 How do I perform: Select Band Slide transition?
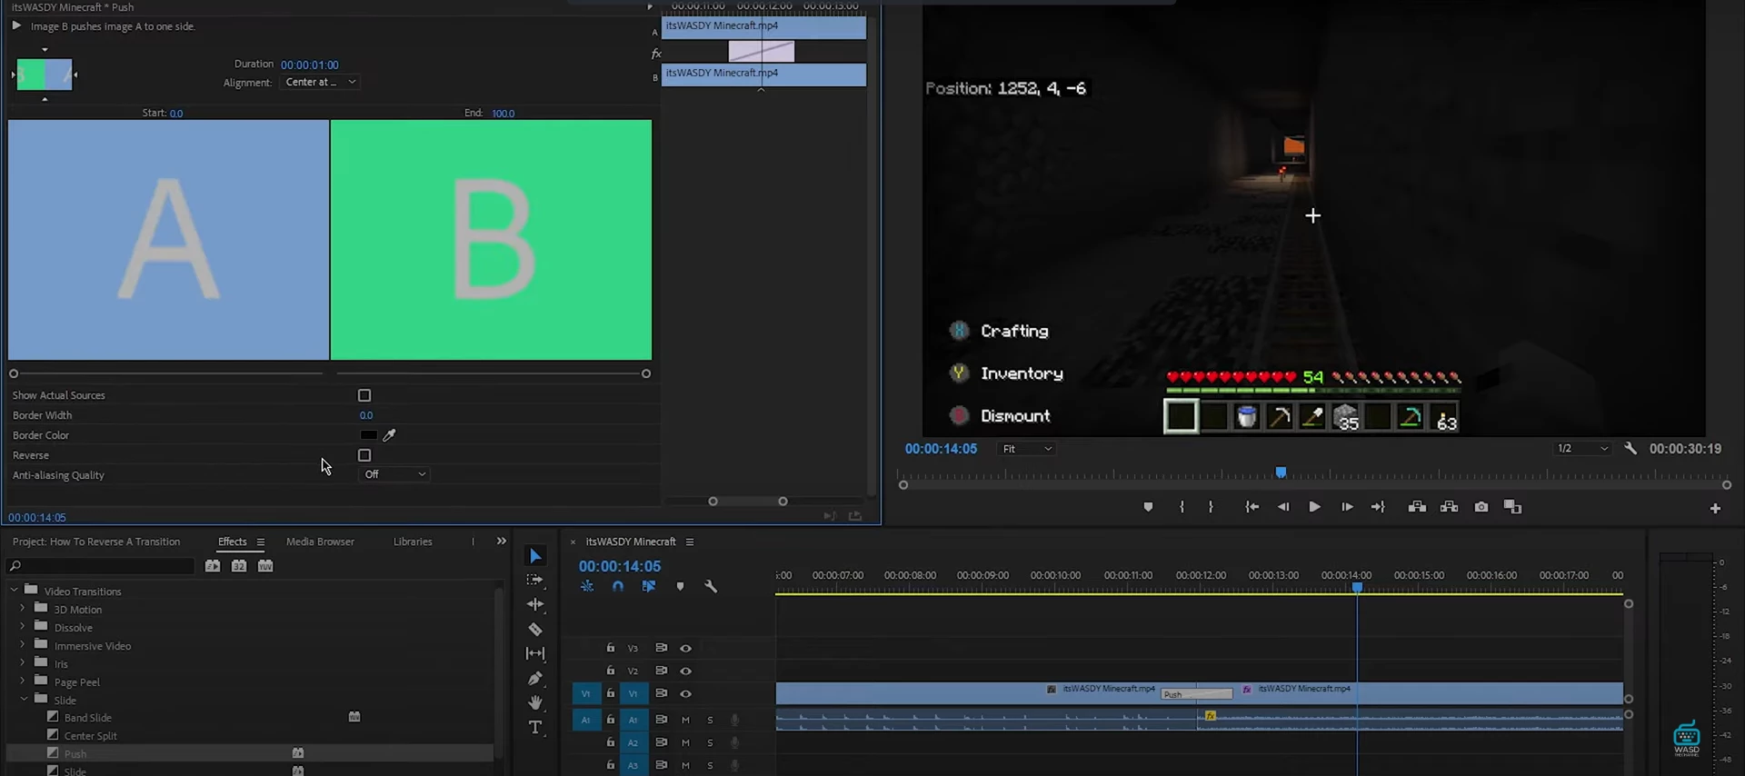(87, 717)
